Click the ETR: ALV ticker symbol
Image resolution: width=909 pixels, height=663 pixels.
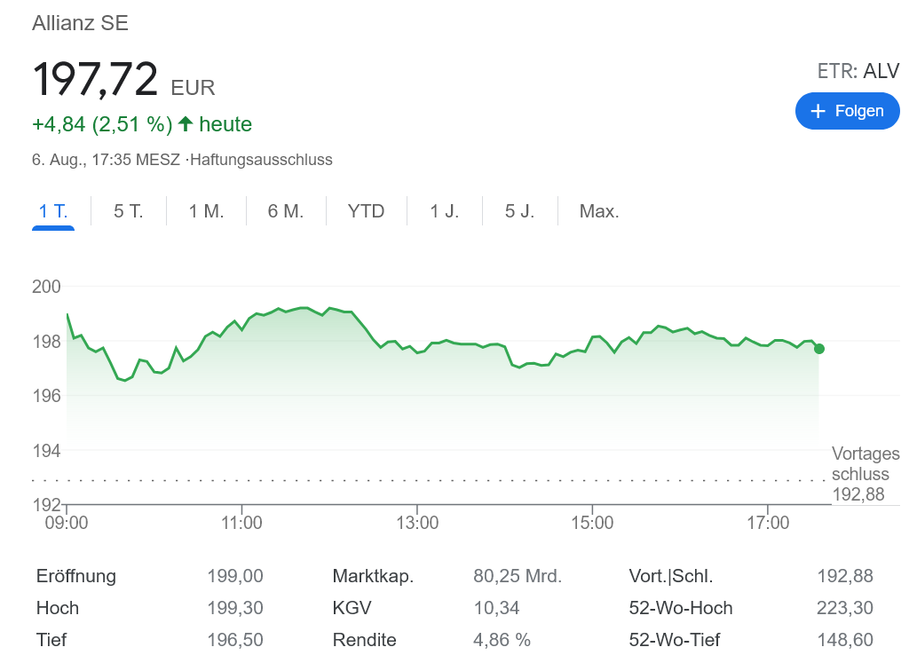point(858,71)
